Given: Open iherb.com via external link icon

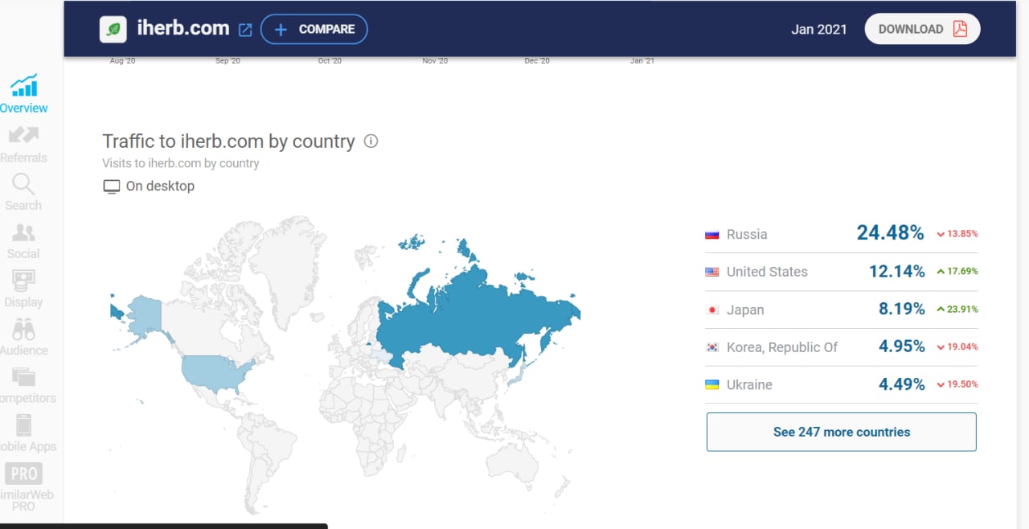Looking at the screenshot, I should click(245, 30).
